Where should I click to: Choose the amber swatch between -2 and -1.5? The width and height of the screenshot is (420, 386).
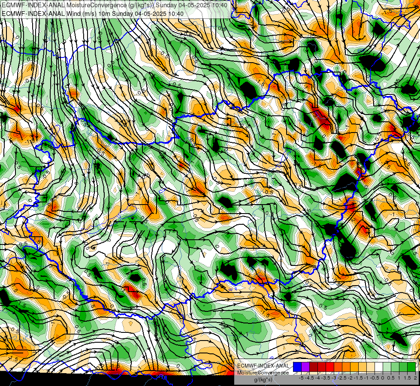354,367
